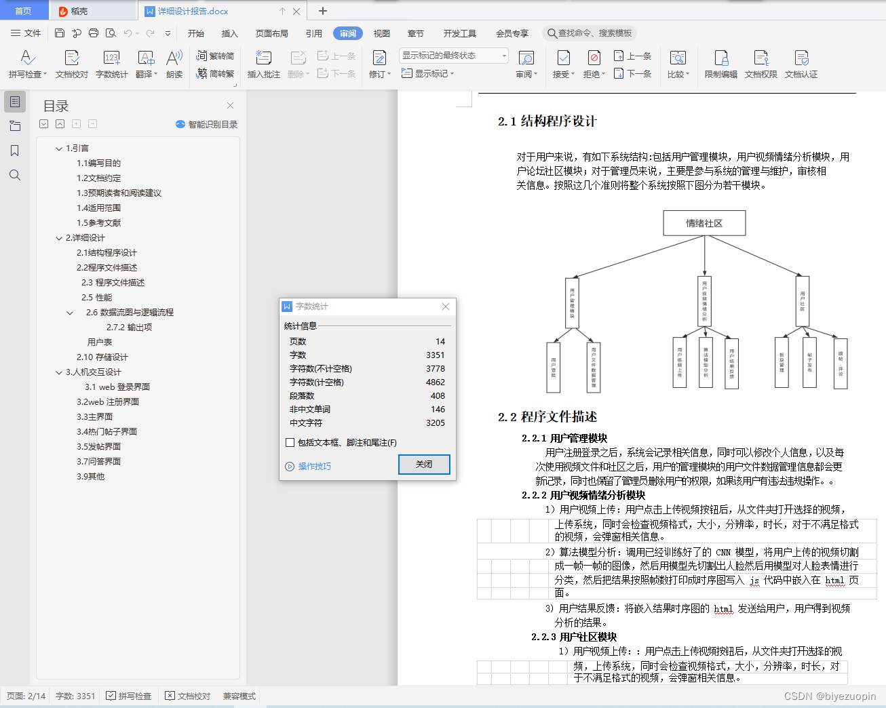Open the 首页 tab
Viewport: 886px width, 708px height.
[x=24, y=11]
